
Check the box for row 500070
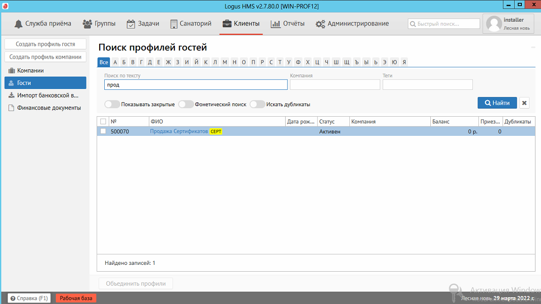(x=103, y=132)
